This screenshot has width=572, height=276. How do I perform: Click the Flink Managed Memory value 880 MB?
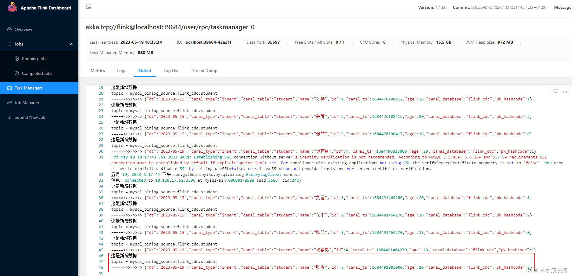146,53
